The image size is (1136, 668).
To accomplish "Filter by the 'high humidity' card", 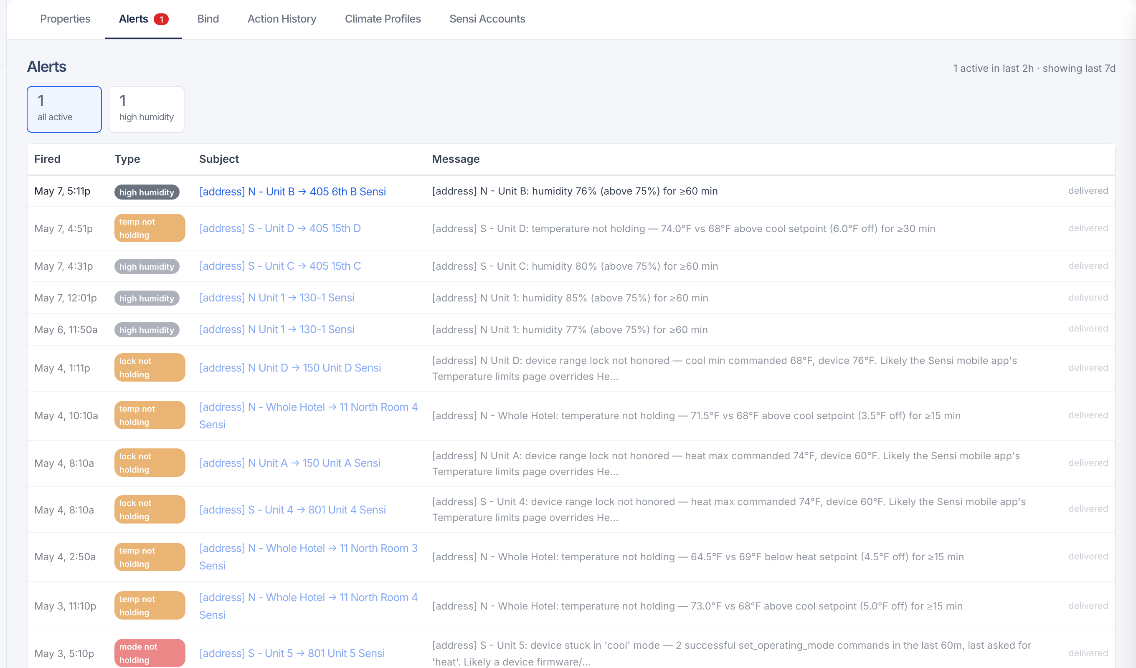I will 147,109.
